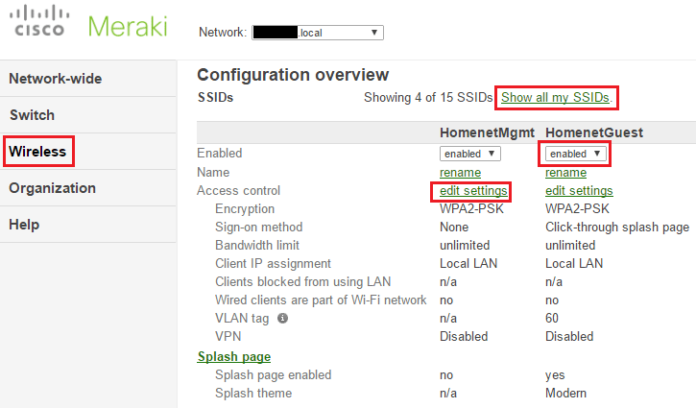The height and width of the screenshot is (408, 696).
Task: Click the HomenetMgmt column header
Action: point(487,132)
